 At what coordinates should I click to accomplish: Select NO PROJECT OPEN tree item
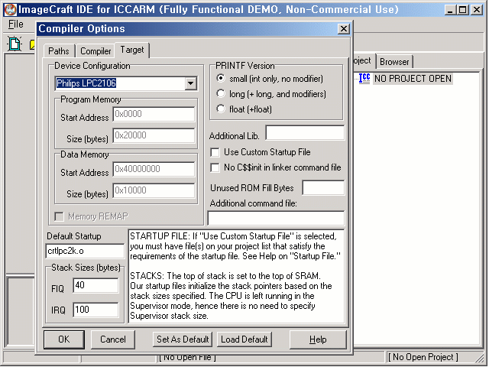point(413,79)
